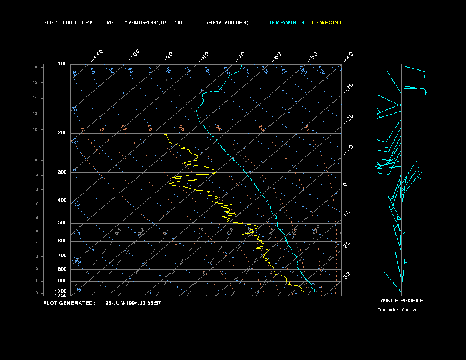
Task: Click the 8 km height scale tick
Action: [37, 189]
